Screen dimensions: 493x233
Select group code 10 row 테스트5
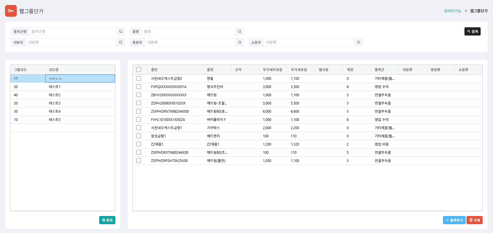coord(55,119)
